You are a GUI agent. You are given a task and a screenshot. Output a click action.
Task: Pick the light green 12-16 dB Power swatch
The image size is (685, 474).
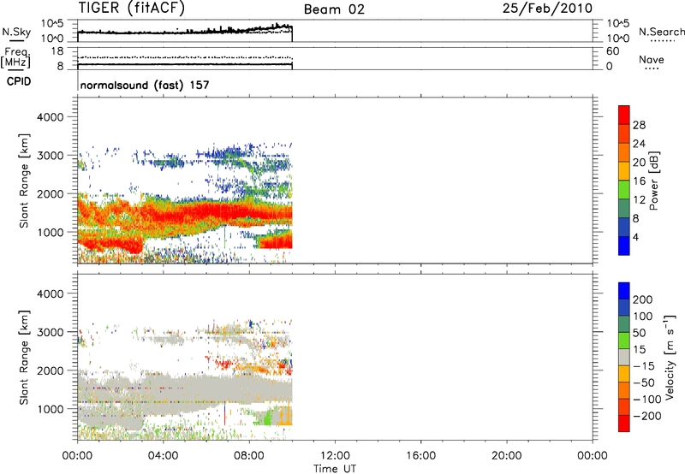point(624,189)
